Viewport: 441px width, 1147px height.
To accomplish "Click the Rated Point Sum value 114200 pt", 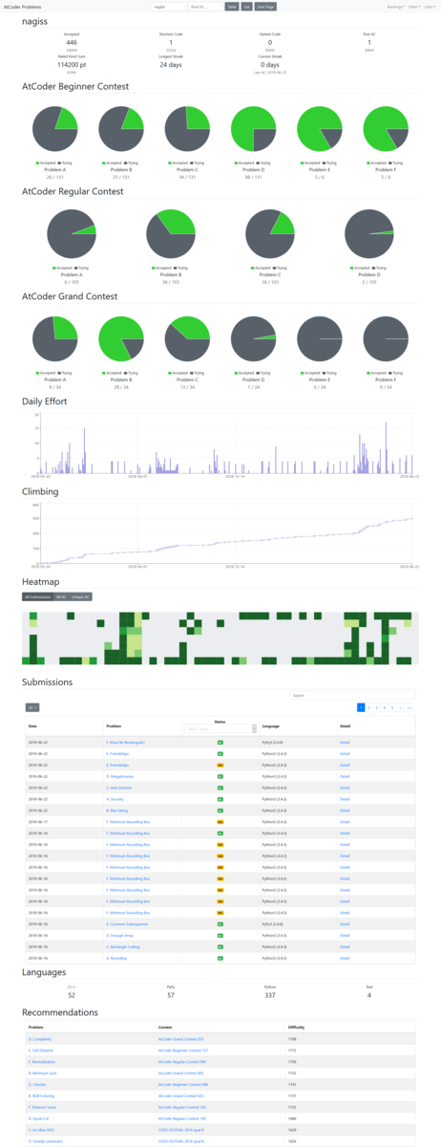I will tap(72, 65).
